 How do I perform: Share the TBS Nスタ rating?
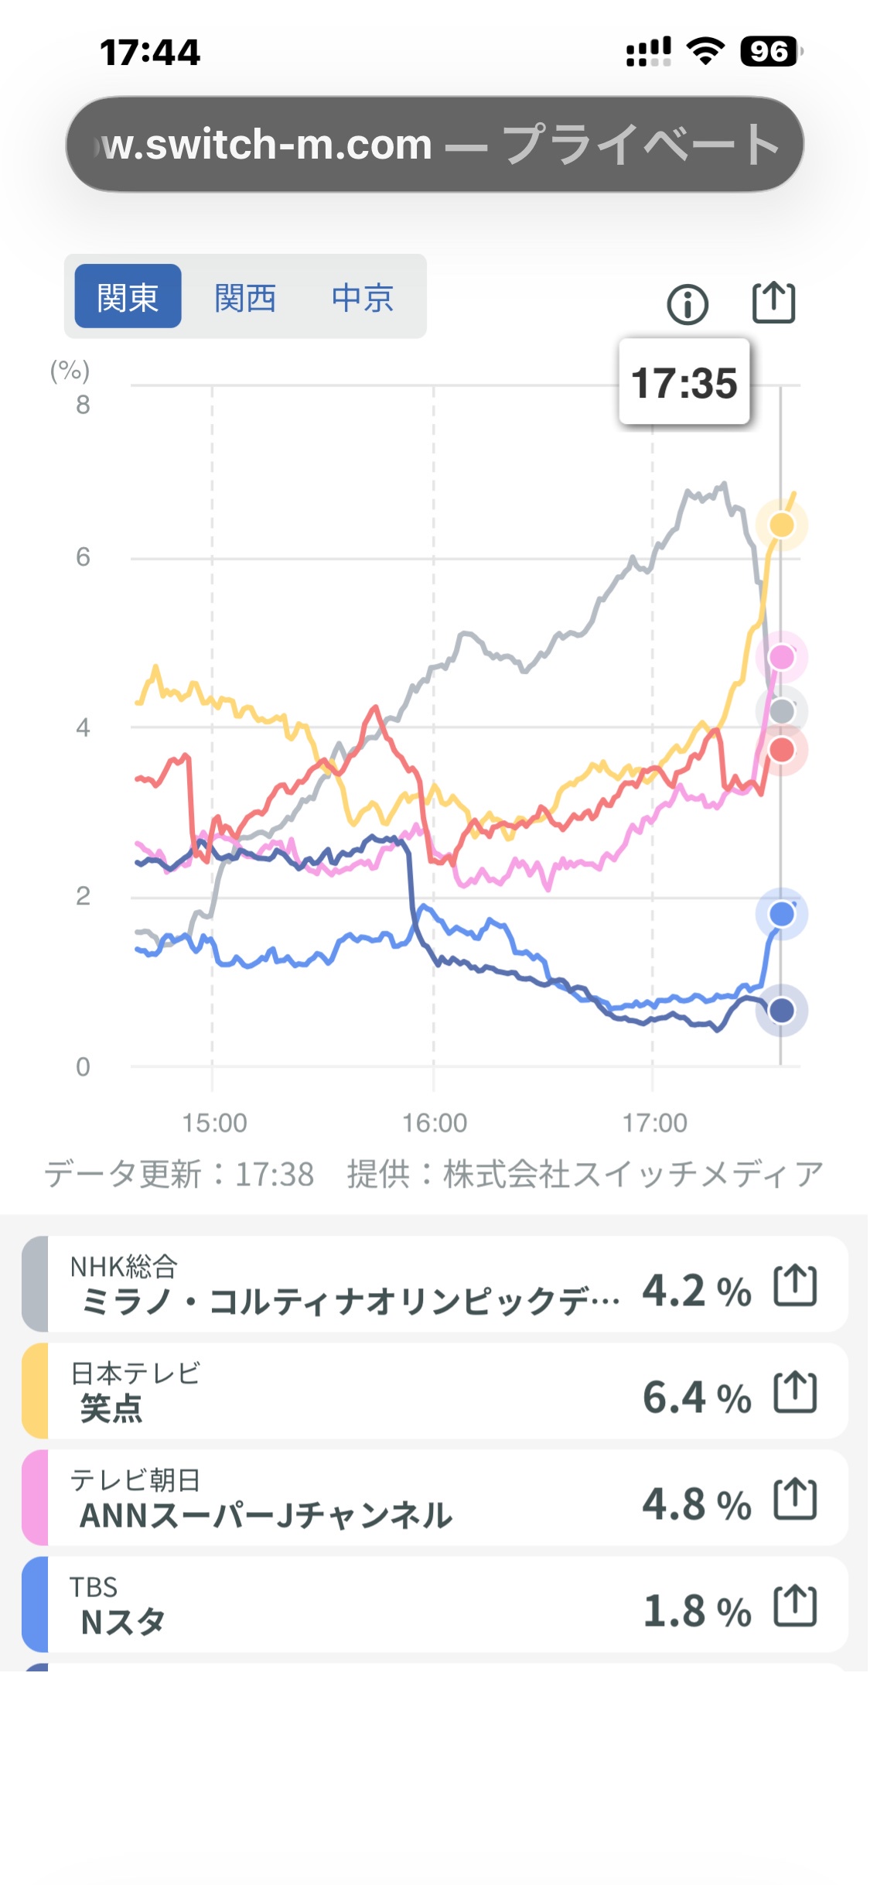(795, 1606)
